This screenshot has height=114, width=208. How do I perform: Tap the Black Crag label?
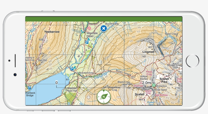[124, 82]
